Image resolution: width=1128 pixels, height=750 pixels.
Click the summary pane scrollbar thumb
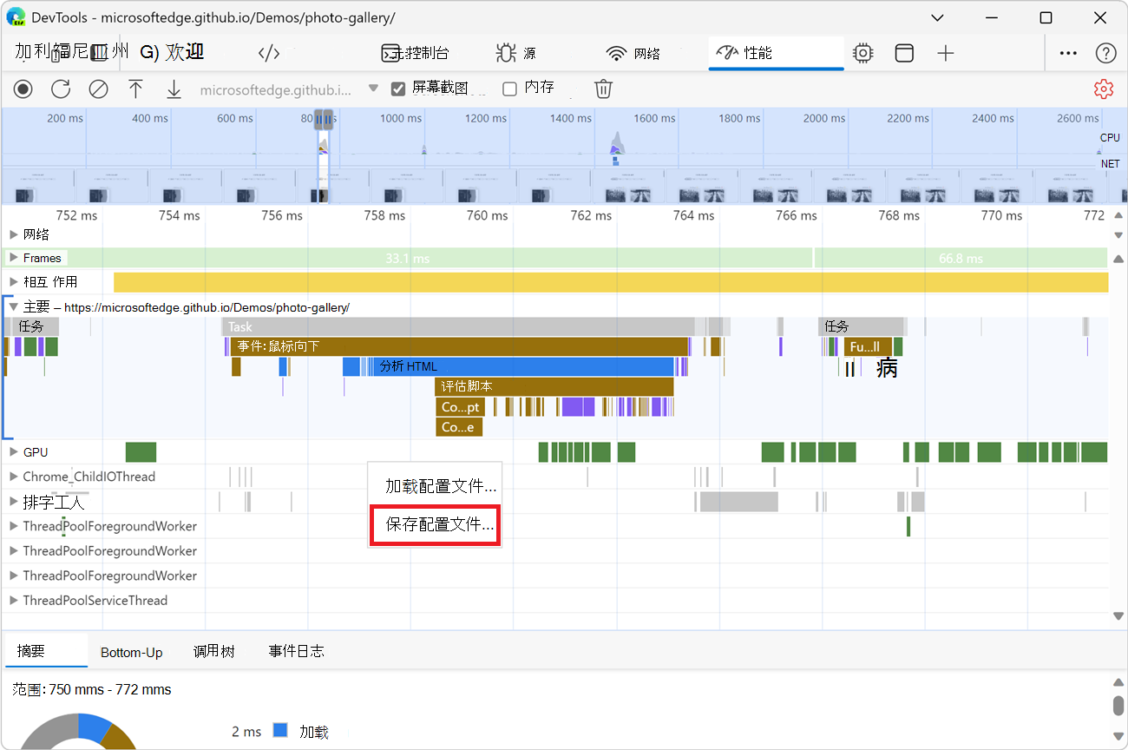(x=1118, y=705)
